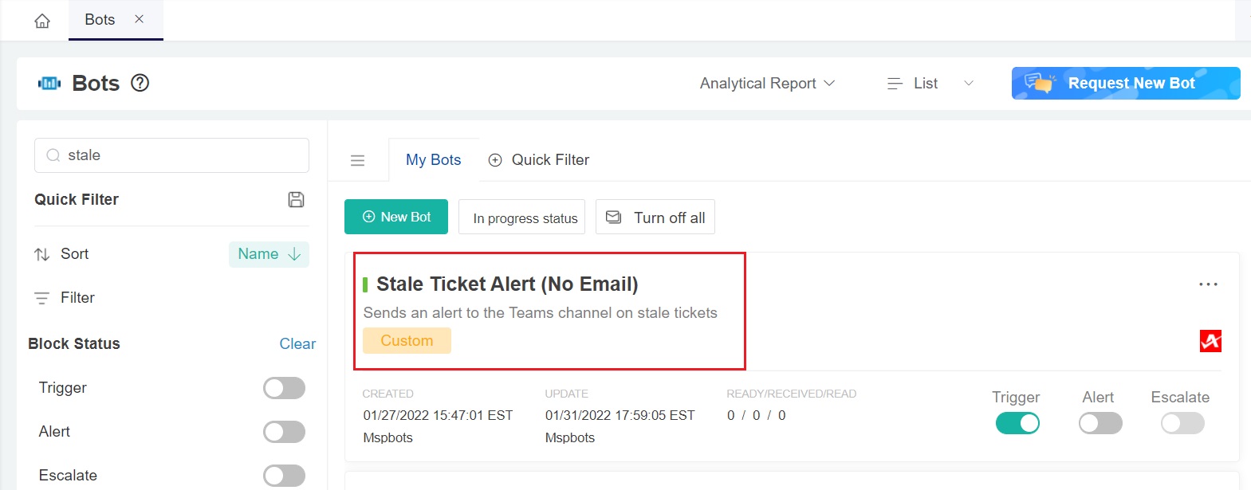Viewport: 1251px width, 490px height.
Task: Open the Analytical Report dropdown
Action: (x=765, y=83)
